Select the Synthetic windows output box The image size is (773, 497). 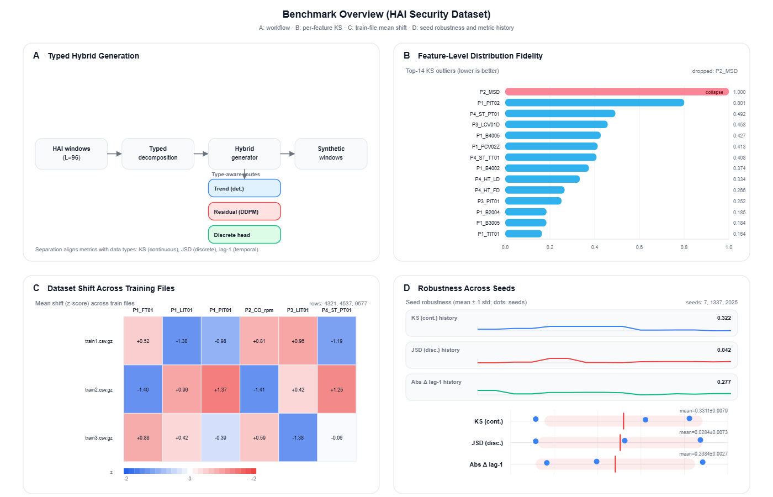pyautogui.click(x=331, y=154)
